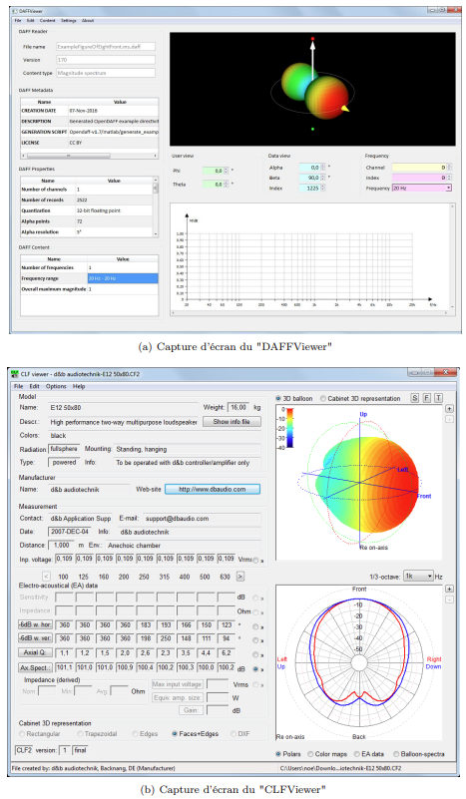Click the CLF viewer title bar app icon
Image resolution: width=466 pixels, height=799 pixels.
point(14,374)
